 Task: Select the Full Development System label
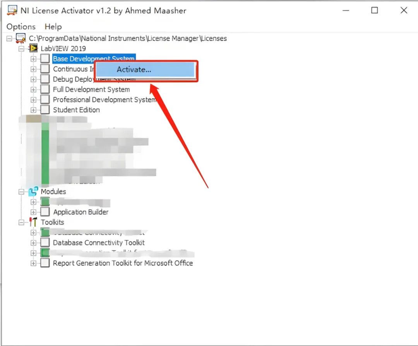[x=91, y=89]
